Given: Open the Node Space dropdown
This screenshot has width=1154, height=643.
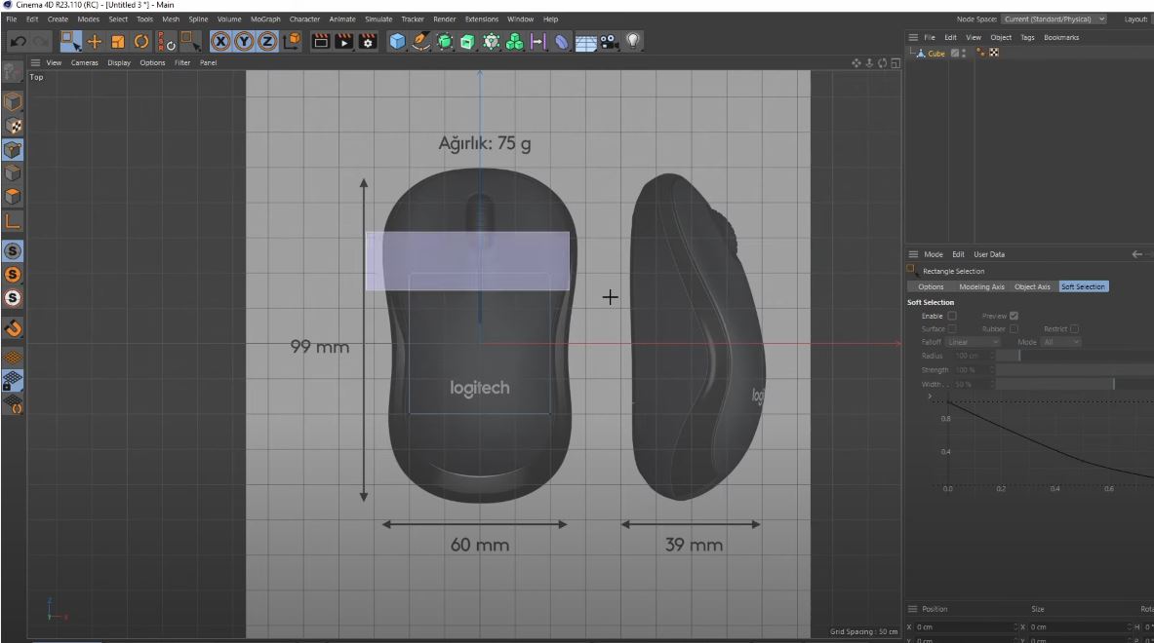Looking at the screenshot, I should [x=1054, y=19].
